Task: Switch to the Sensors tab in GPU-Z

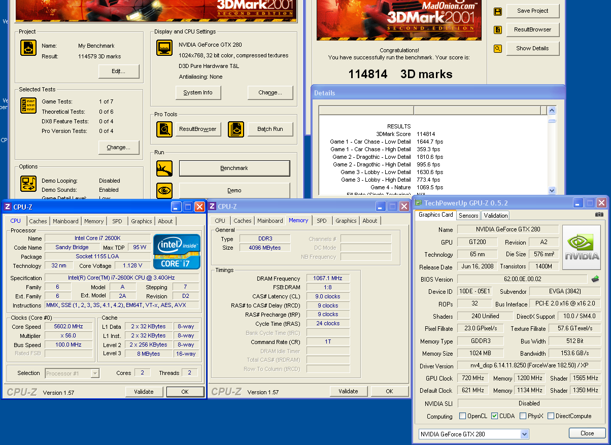Action: [468, 216]
